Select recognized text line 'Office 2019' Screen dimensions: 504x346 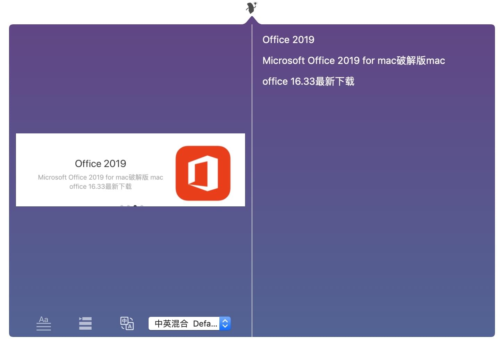point(288,40)
